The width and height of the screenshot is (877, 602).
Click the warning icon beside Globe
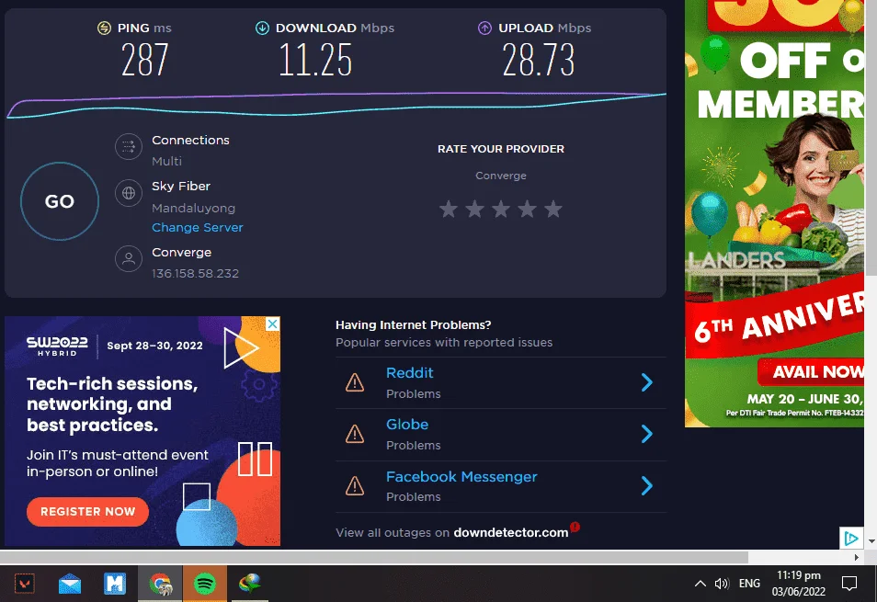coord(355,434)
